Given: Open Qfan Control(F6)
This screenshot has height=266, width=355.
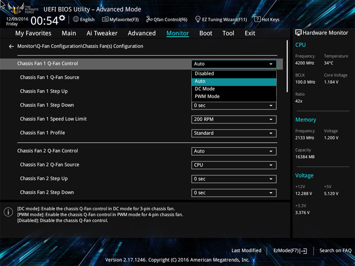Looking at the screenshot, I should (x=167, y=19).
